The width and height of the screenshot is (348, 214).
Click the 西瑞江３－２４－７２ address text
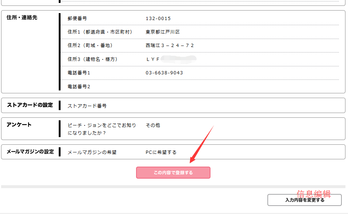tap(170, 46)
